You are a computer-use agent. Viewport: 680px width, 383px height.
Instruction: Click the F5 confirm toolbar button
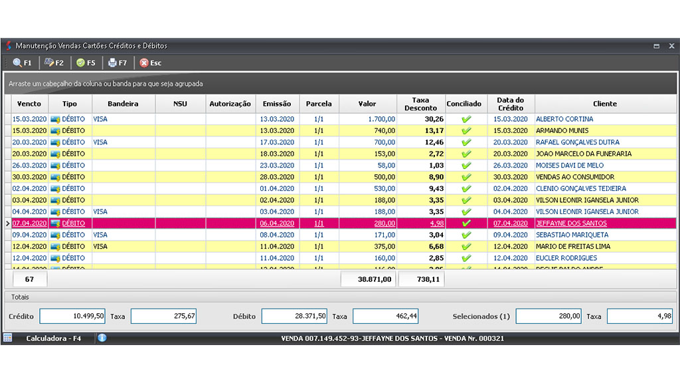click(x=86, y=63)
